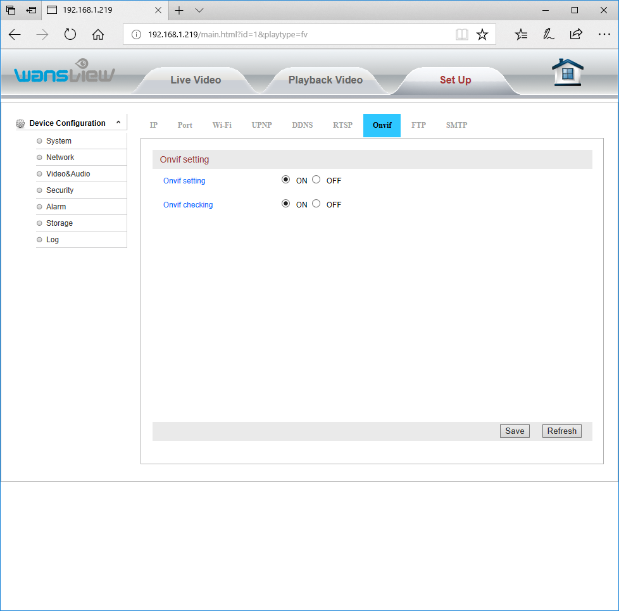Viewport: 619px width, 611px height.
Task: Open the SMTP settings tab
Action: (x=456, y=125)
